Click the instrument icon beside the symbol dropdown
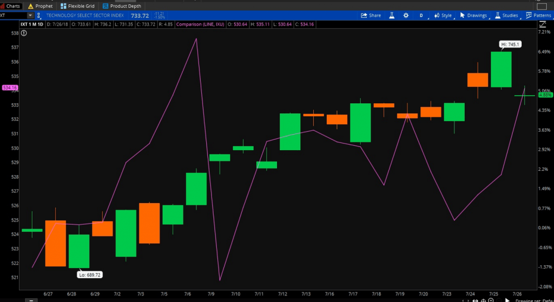The image size is (554, 302). pos(39,16)
